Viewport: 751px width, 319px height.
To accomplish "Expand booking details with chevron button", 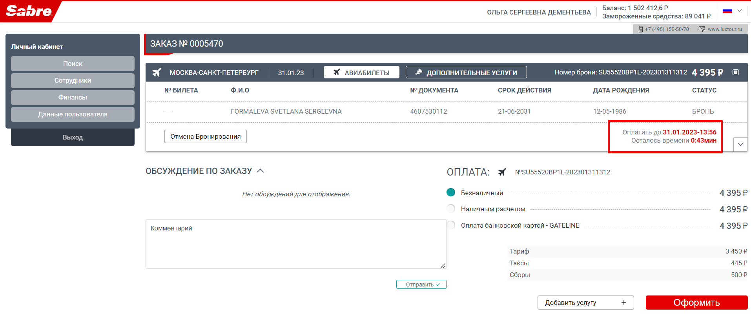I will (740, 144).
